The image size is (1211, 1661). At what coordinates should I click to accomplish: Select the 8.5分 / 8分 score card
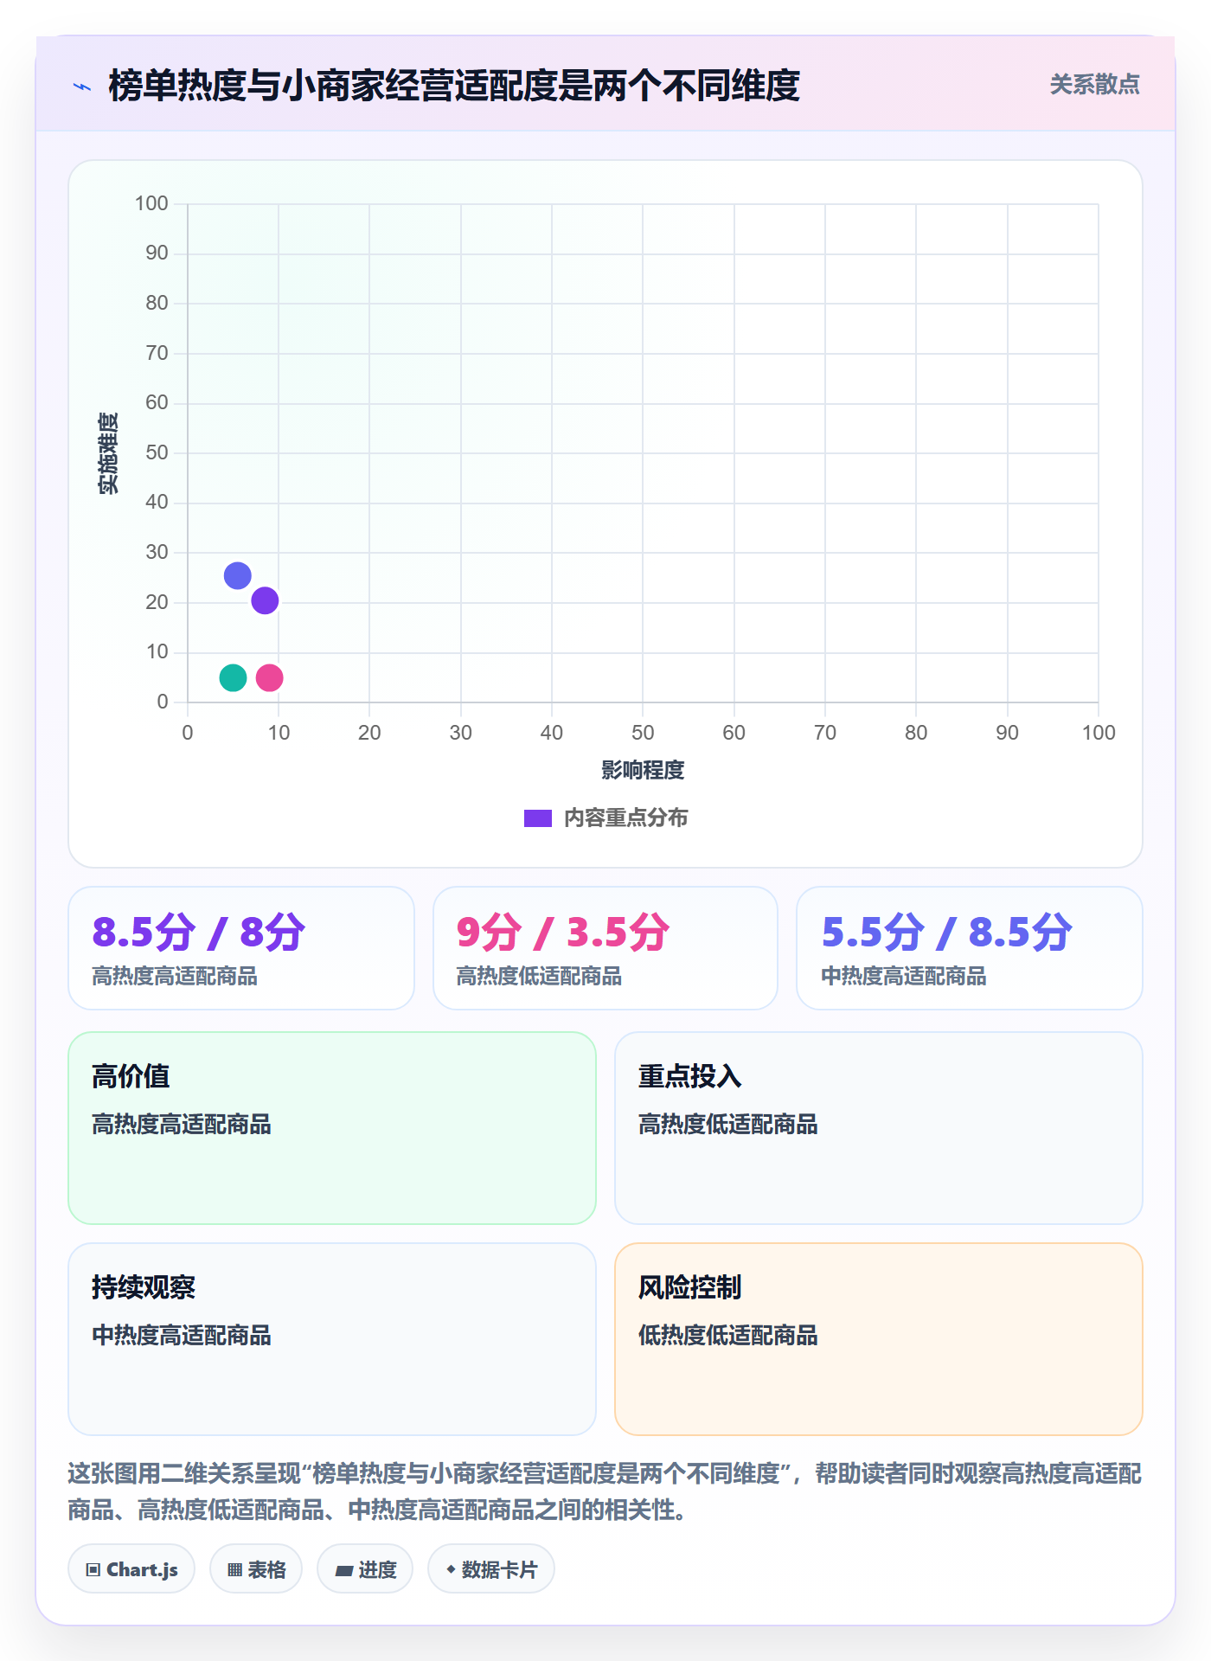(x=241, y=948)
